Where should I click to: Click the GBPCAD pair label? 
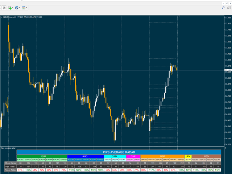click(x=159, y=160)
